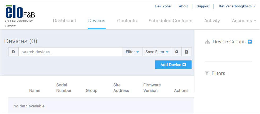
Task: Go to the Contents tab
Action: tap(127, 21)
